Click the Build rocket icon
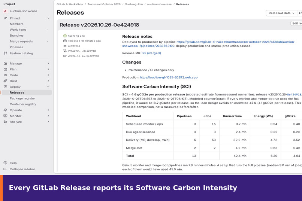 pos(5,81)
